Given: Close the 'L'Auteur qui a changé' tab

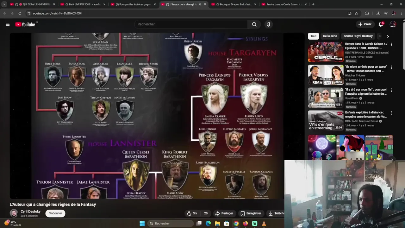Looking at the screenshot, I should click(205, 4).
